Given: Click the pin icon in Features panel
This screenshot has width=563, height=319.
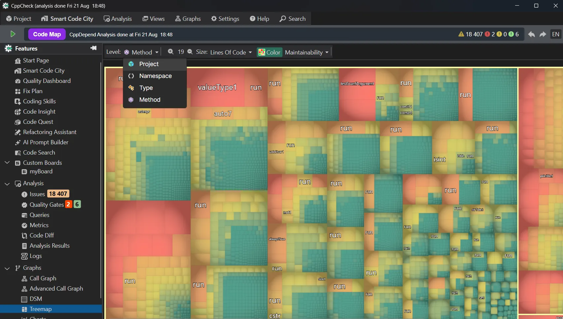Looking at the screenshot, I should click(x=93, y=48).
